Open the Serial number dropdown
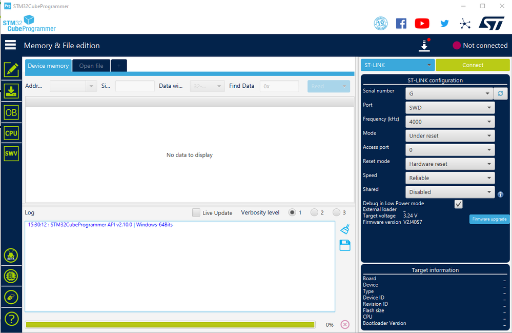The height and width of the screenshot is (333, 512). (449, 93)
